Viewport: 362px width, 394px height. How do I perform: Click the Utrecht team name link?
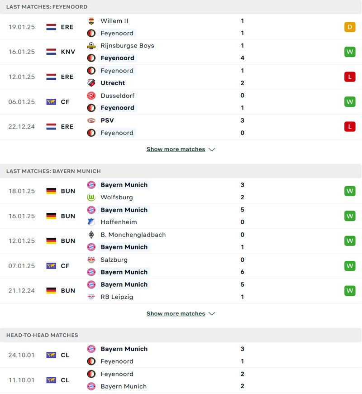[x=112, y=83]
